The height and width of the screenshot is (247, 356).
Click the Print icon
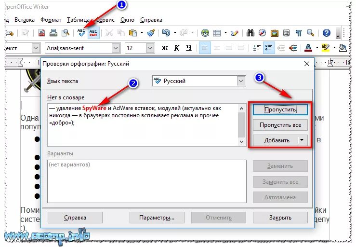click(x=53, y=33)
